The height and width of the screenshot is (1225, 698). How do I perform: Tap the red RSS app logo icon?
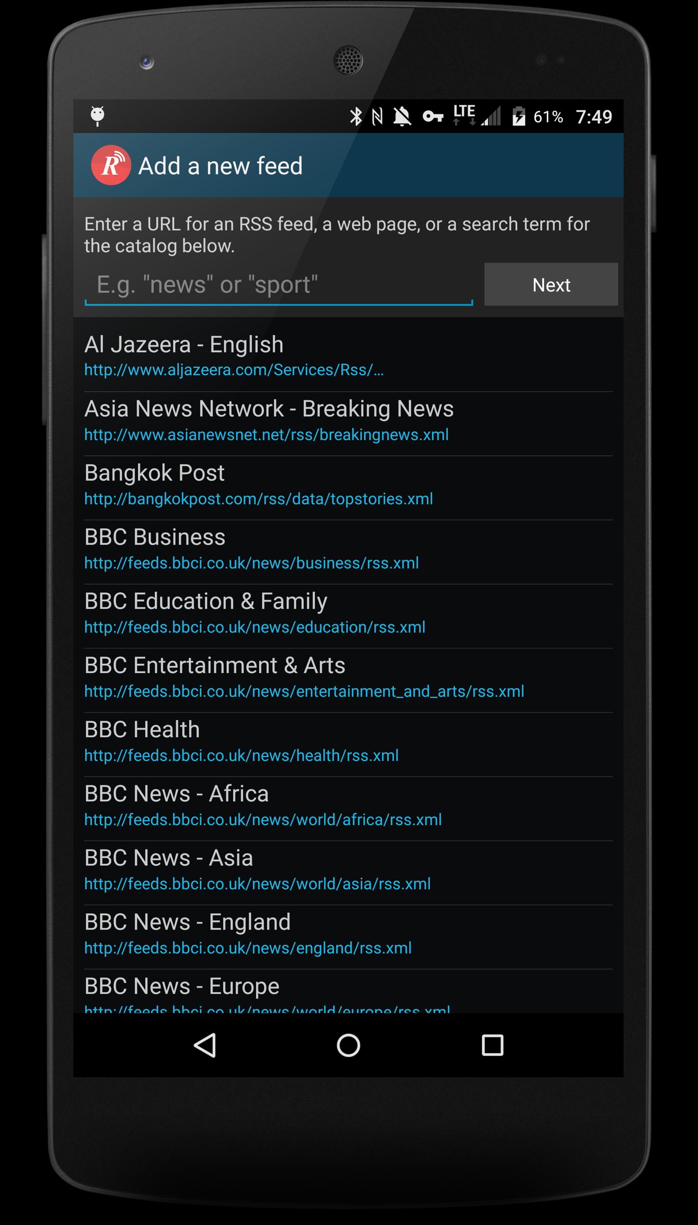(111, 166)
